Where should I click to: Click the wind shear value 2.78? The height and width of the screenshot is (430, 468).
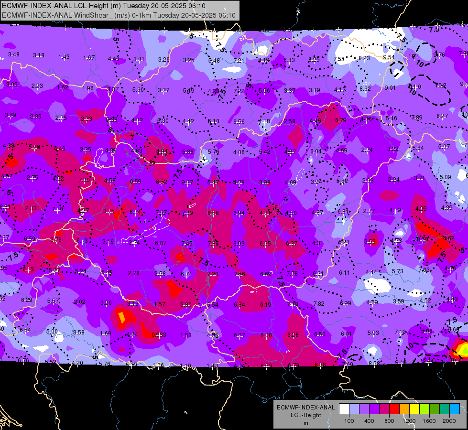click(x=133, y=273)
